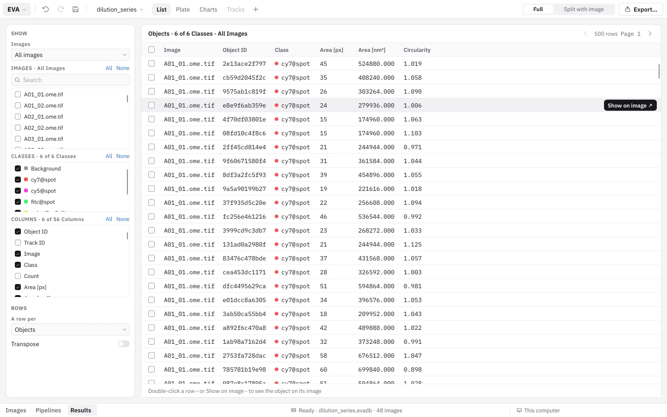This screenshot has height=417, width=667.
Task: Focus the images Search field
Action: coord(70,80)
